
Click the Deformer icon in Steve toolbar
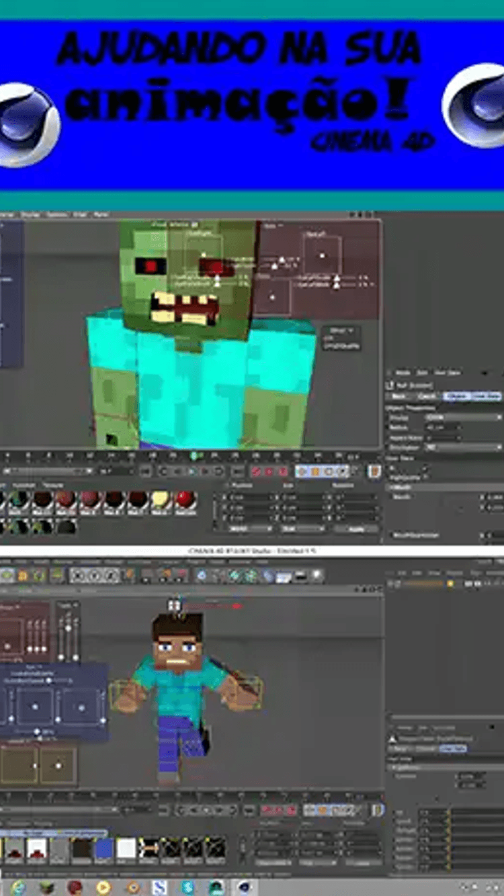coord(268,576)
